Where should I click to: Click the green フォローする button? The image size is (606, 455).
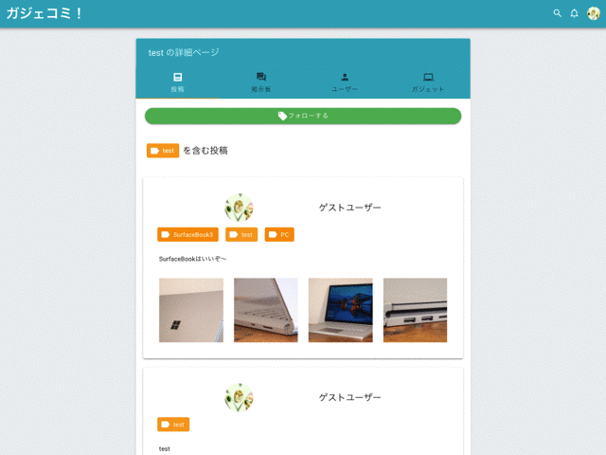pos(303,116)
